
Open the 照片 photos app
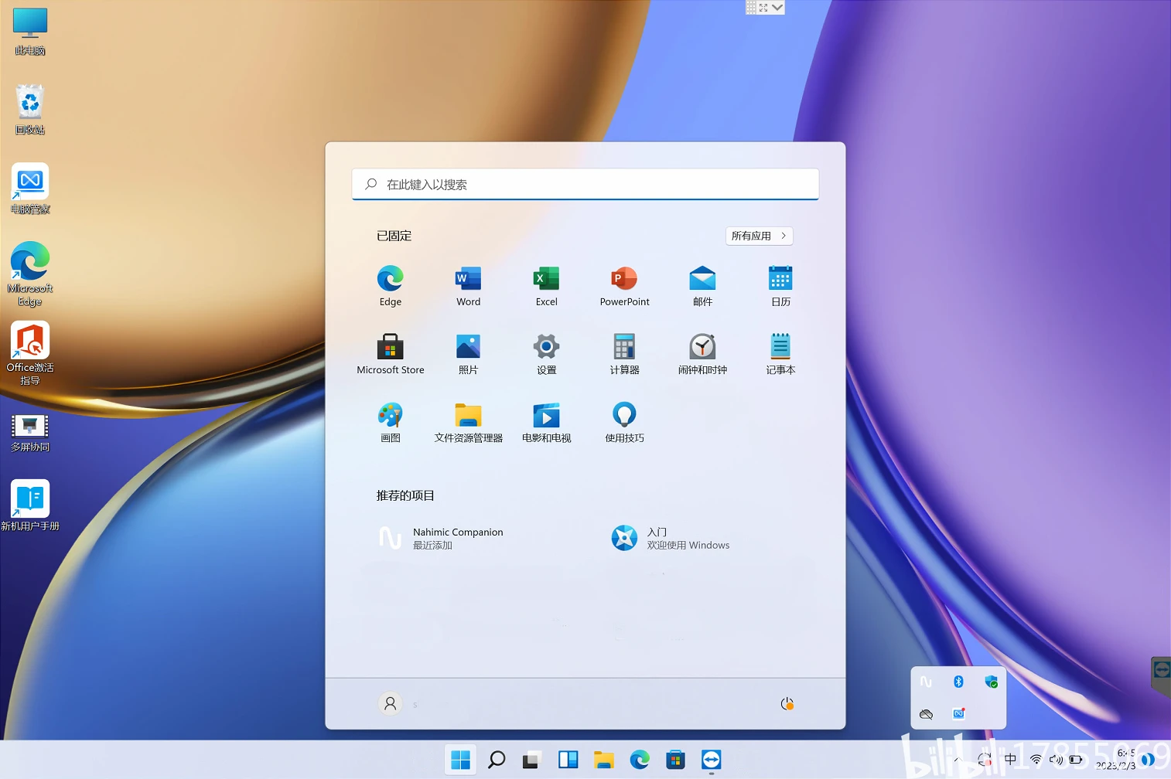[468, 354]
